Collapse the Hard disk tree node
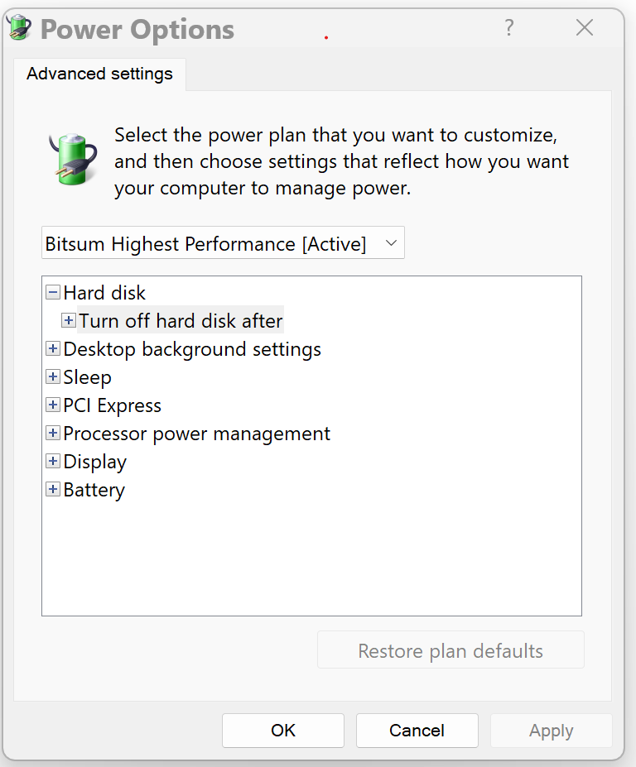The height and width of the screenshot is (767, 636). pyautogui.click(x=53, y=292)
